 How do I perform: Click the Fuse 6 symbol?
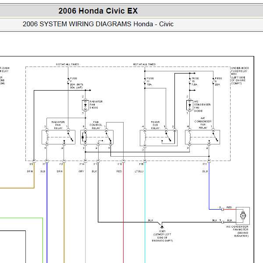[x=213, y=81]
